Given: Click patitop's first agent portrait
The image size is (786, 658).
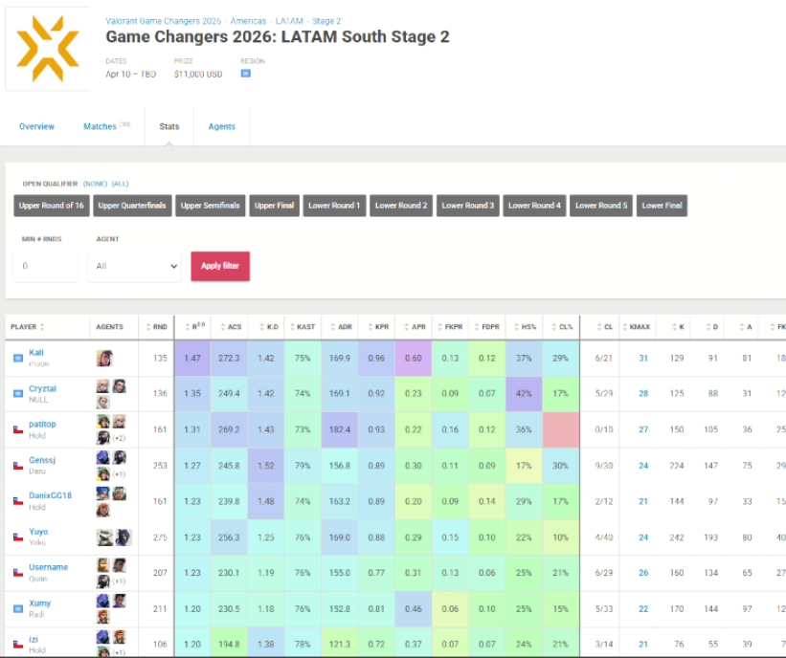Looking at the screenshot, I should (x=102, y=422).
